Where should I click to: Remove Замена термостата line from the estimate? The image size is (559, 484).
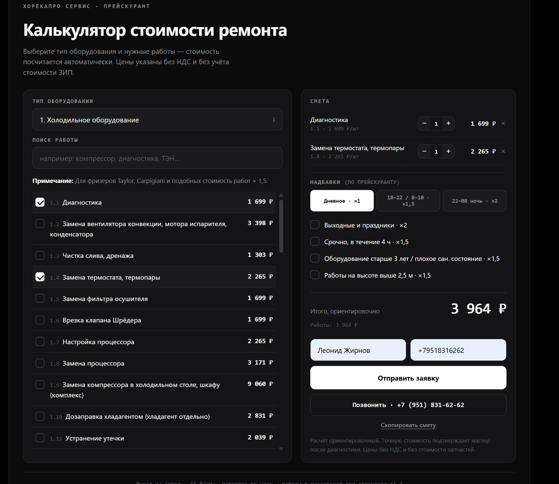click(x=503, y=151)
